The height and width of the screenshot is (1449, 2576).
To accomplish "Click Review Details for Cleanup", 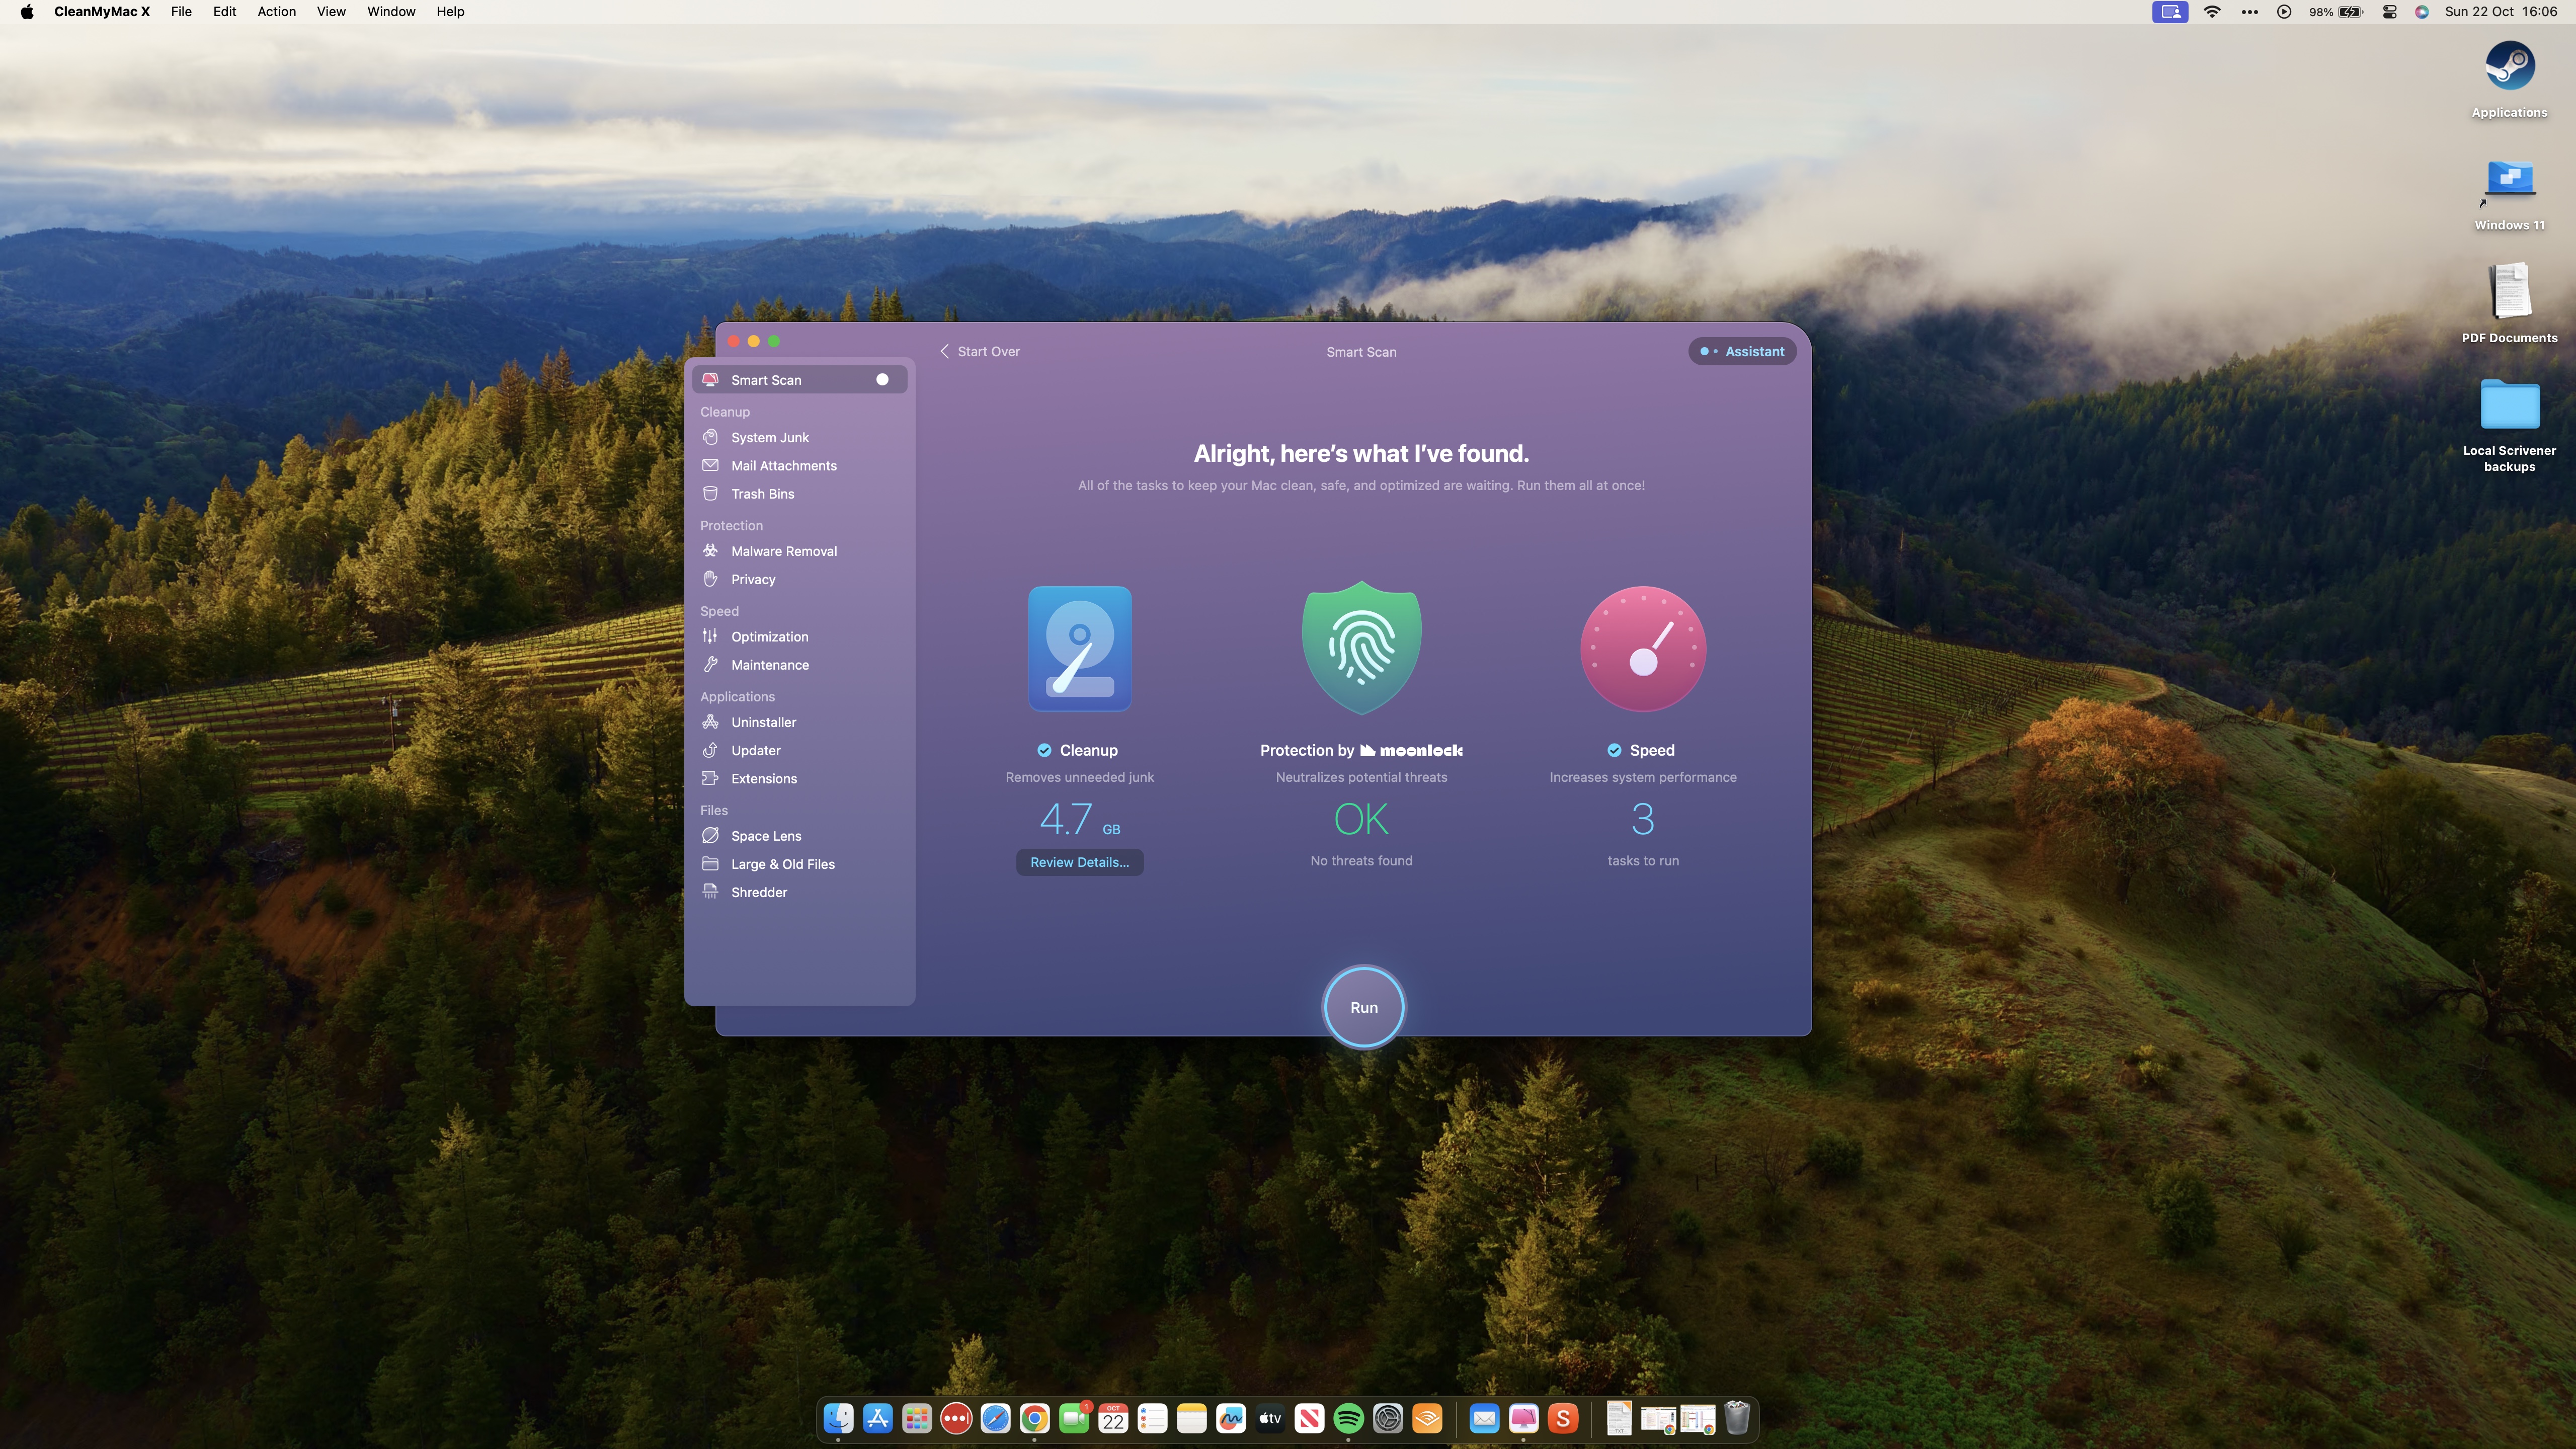I will (1080, 862).
